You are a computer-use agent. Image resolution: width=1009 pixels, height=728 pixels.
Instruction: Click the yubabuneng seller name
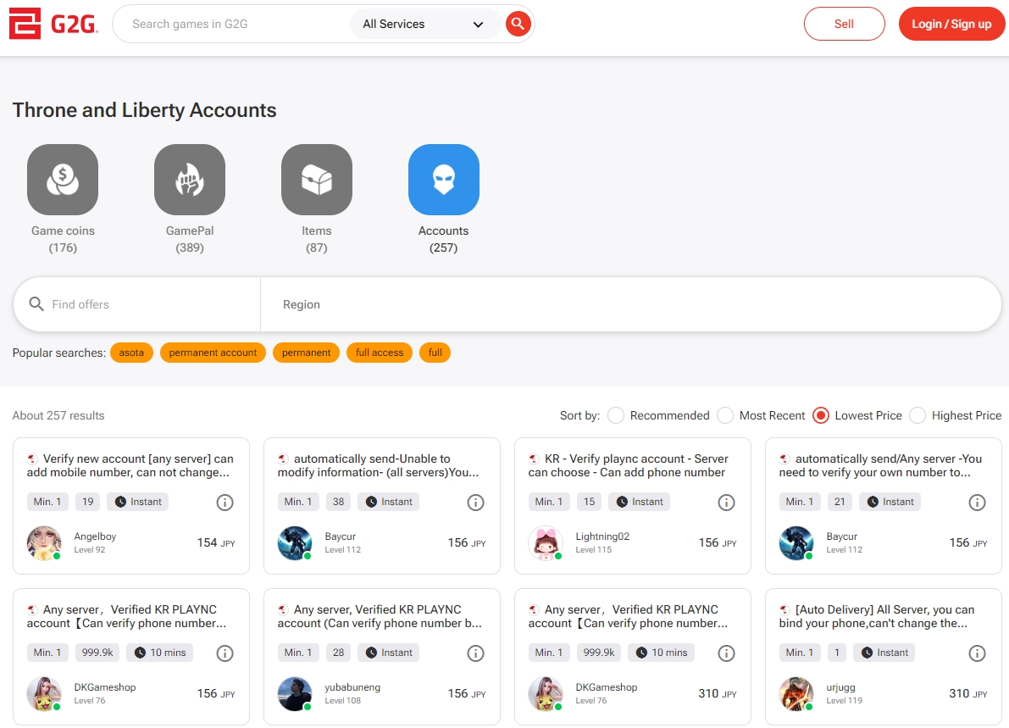pyautogui.click(x=352, y=686)
